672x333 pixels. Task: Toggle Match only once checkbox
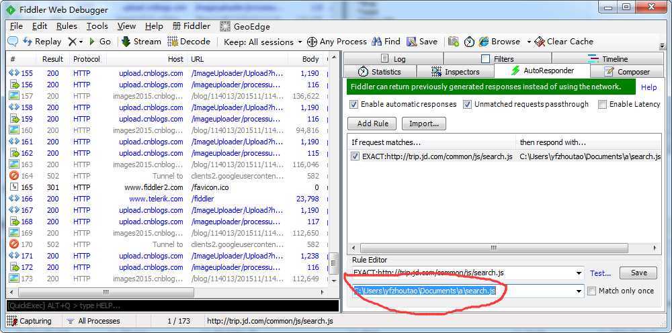tap(592, 291)
